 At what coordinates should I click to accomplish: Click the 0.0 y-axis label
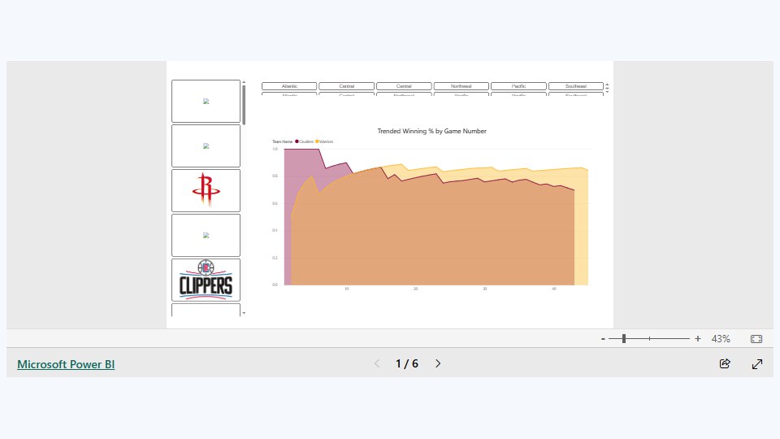click(275, 285)
